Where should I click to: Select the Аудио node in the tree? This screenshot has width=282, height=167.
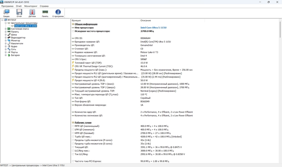pyautogui.click(x=14, y=47)
